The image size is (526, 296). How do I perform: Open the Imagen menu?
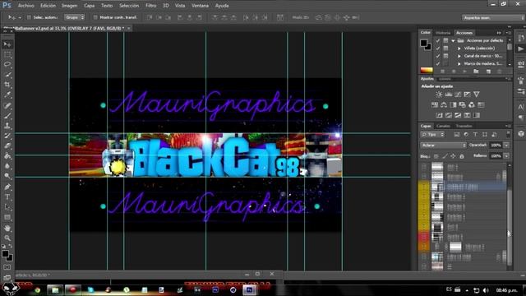click(x=69, y=6)
